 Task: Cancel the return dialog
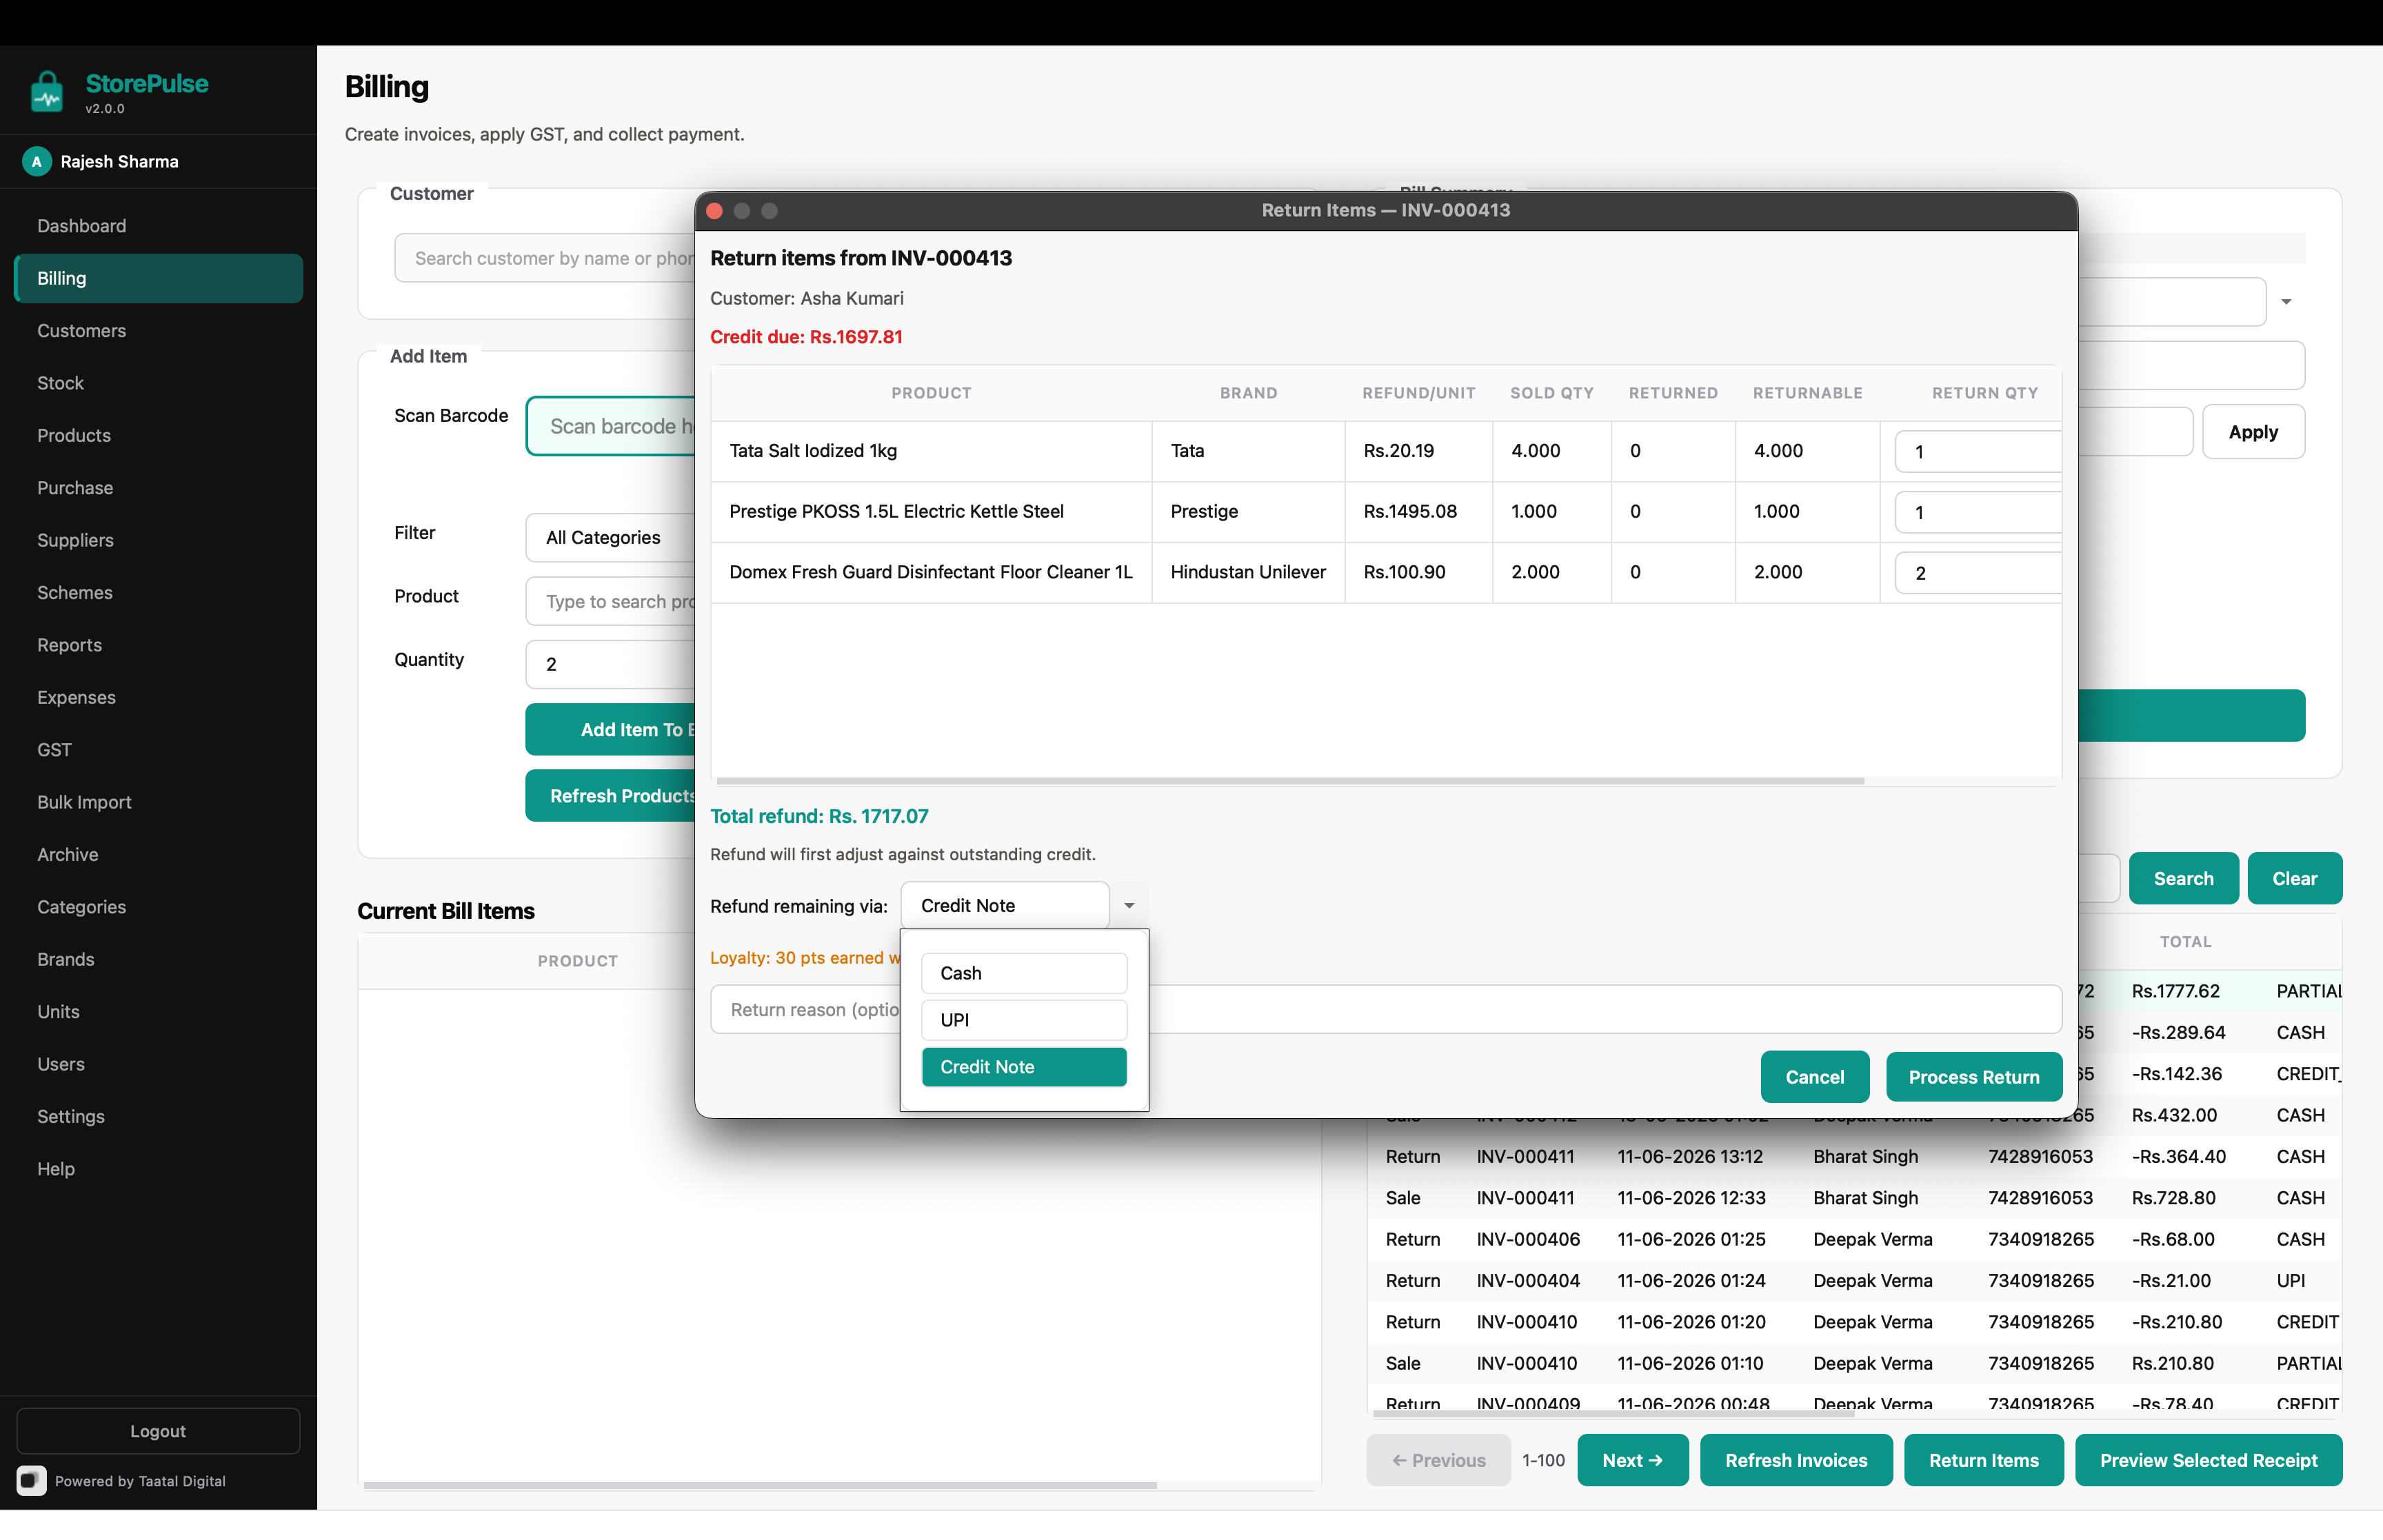click(1814, 1077)
